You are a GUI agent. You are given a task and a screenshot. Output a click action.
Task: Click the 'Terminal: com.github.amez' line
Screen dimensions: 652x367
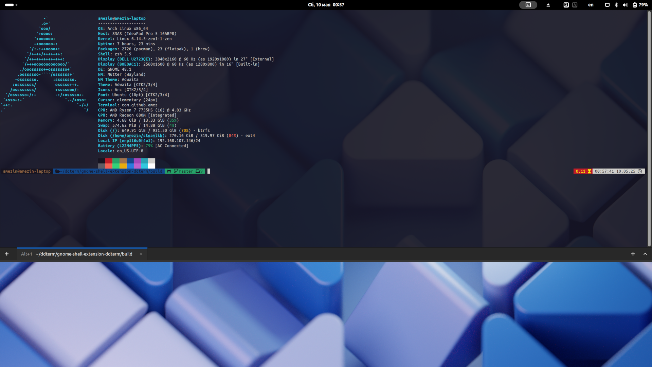pos(128,105)
